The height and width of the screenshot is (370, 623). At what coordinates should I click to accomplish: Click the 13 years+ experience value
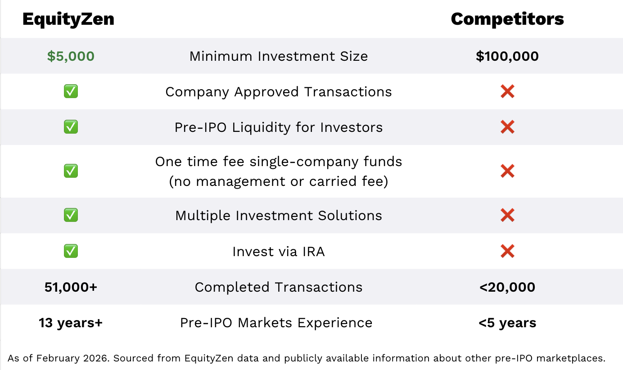coord(71,323)
